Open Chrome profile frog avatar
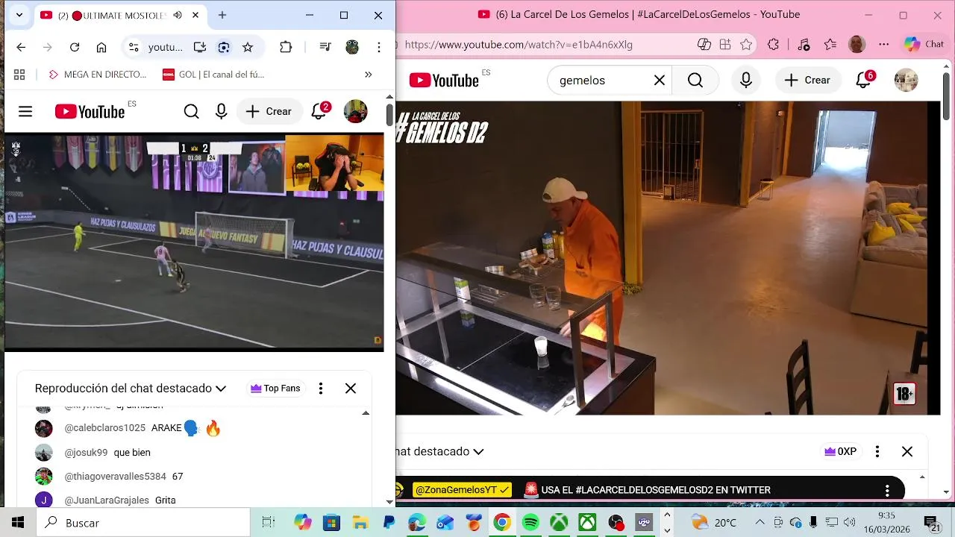 (352, 47)
